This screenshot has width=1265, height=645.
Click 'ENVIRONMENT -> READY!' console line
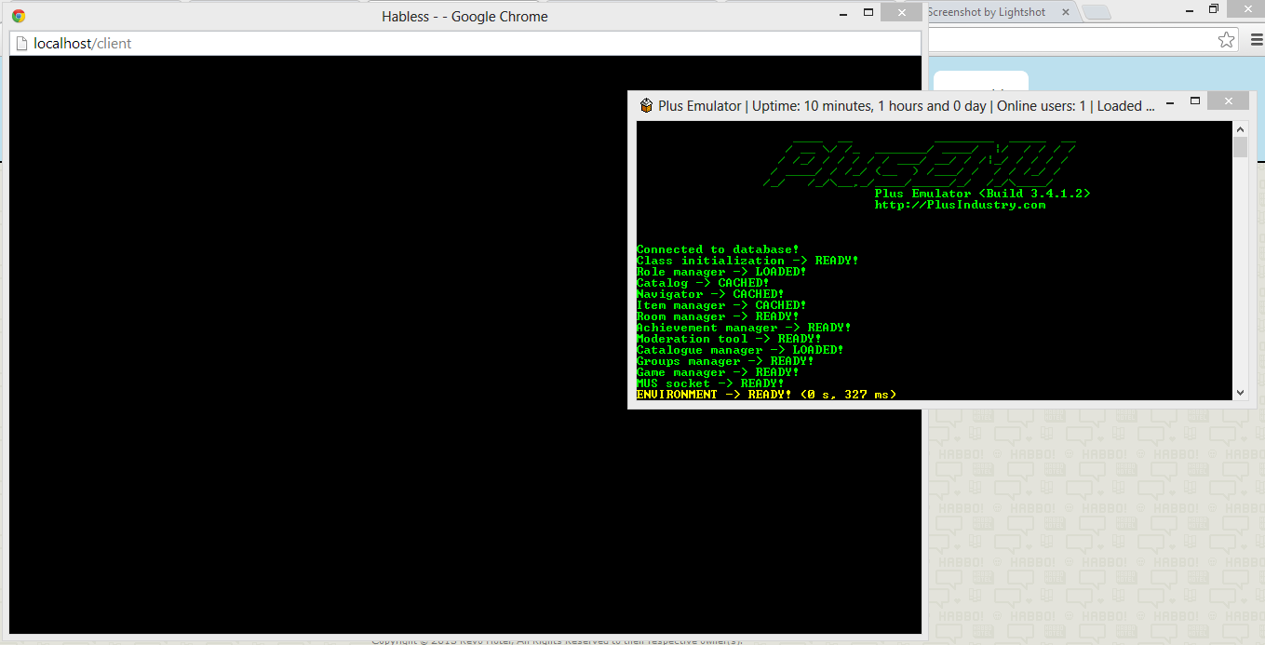[x=766, y=395]
